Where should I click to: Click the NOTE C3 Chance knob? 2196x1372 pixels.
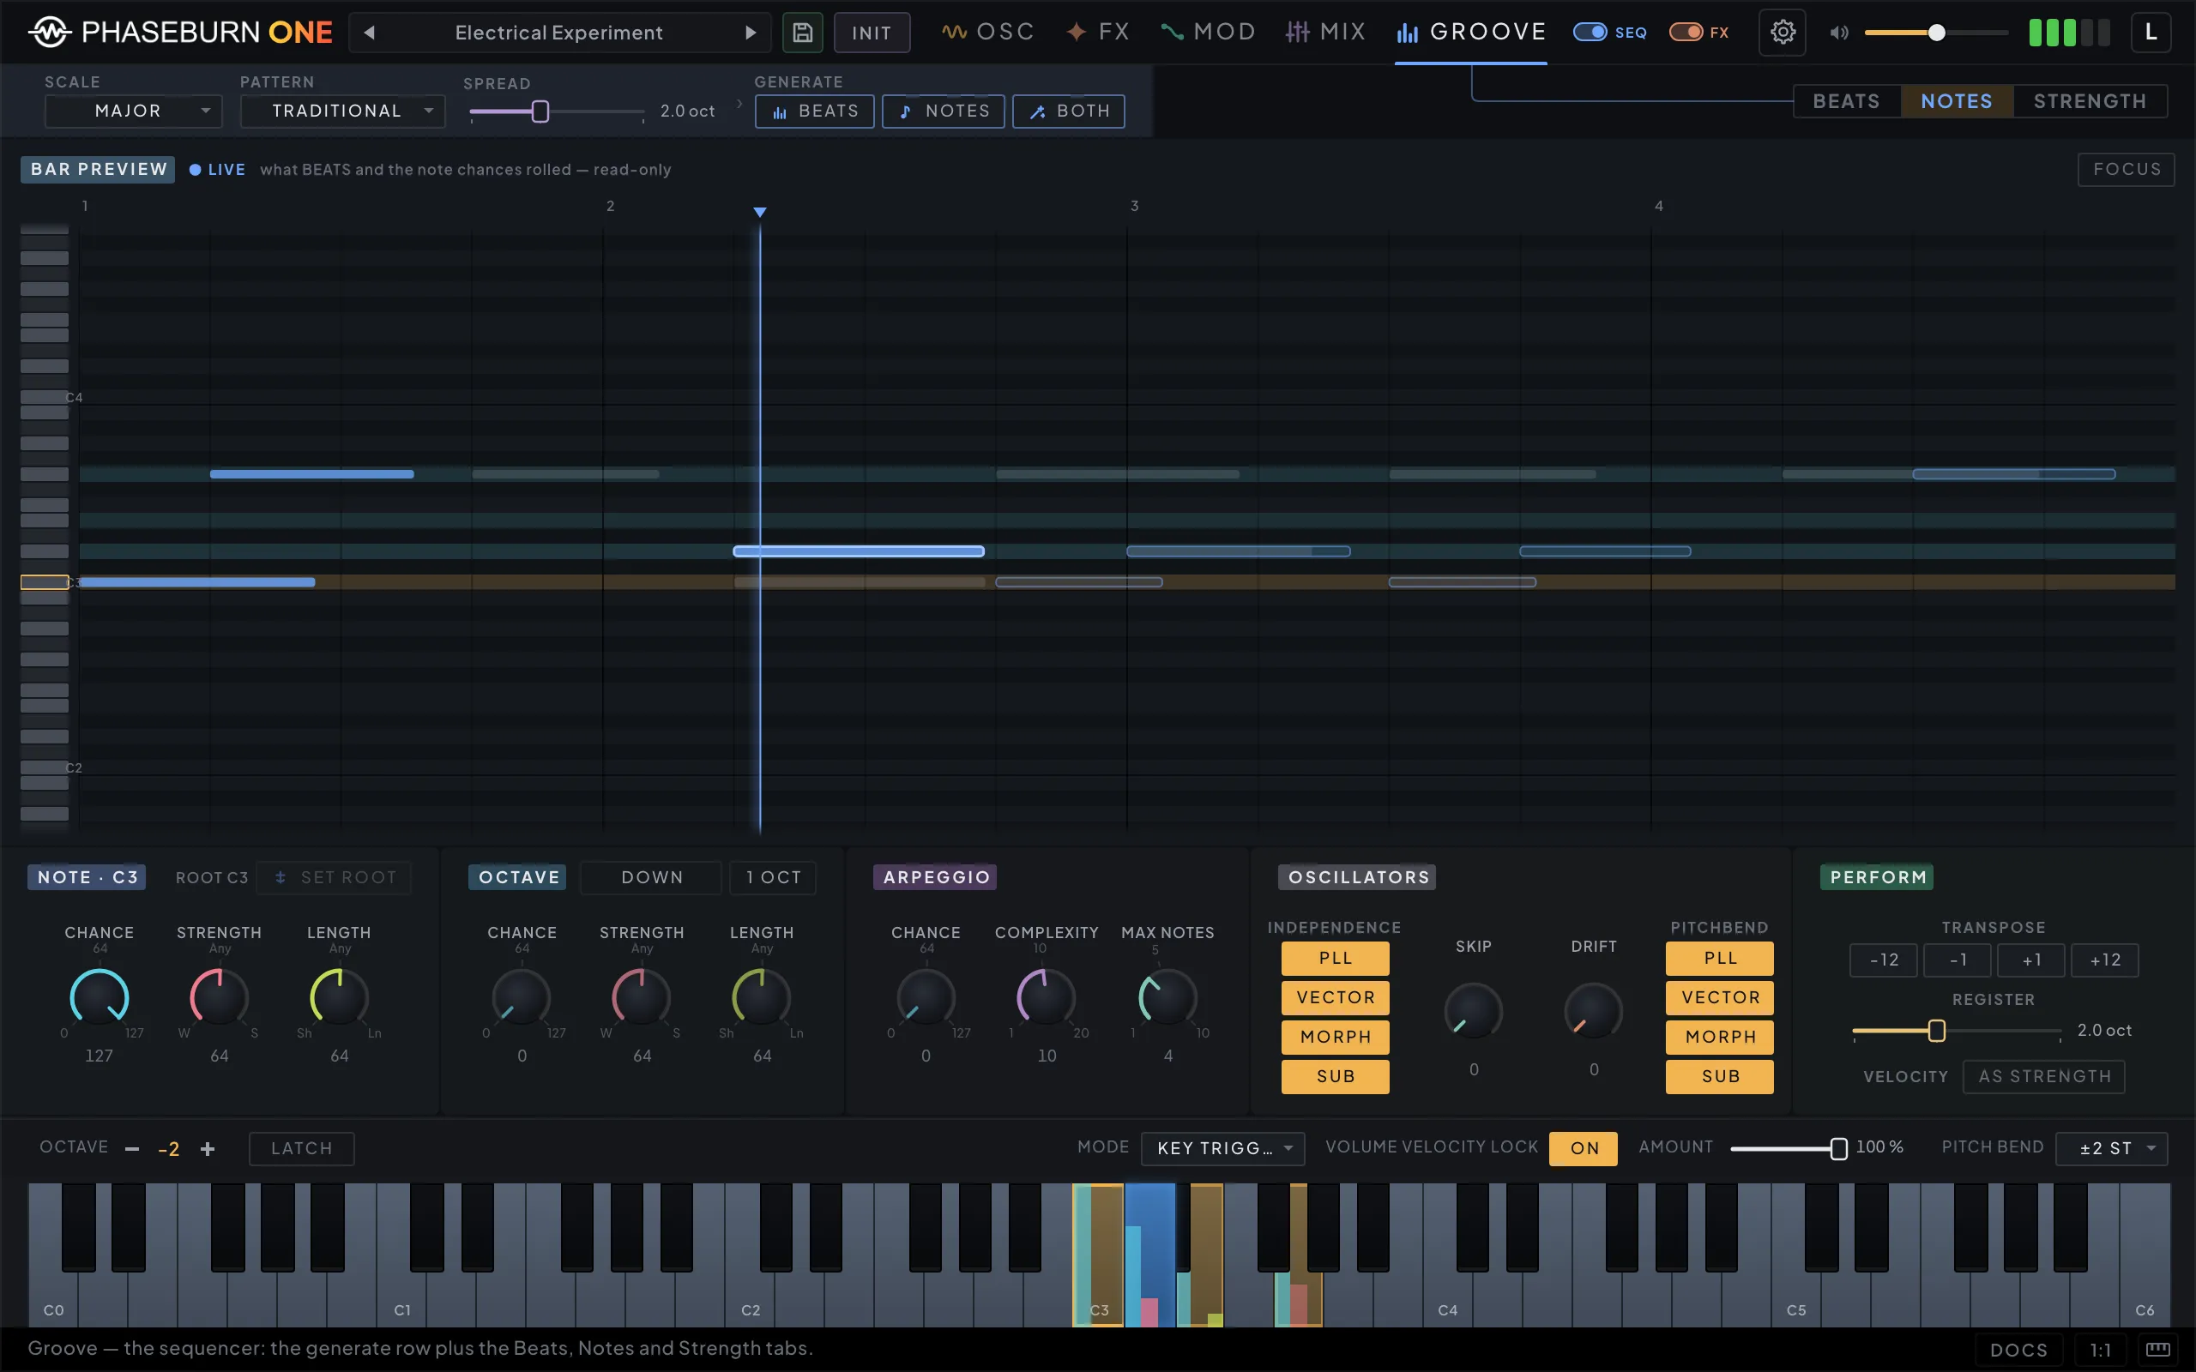click(99, 997)
